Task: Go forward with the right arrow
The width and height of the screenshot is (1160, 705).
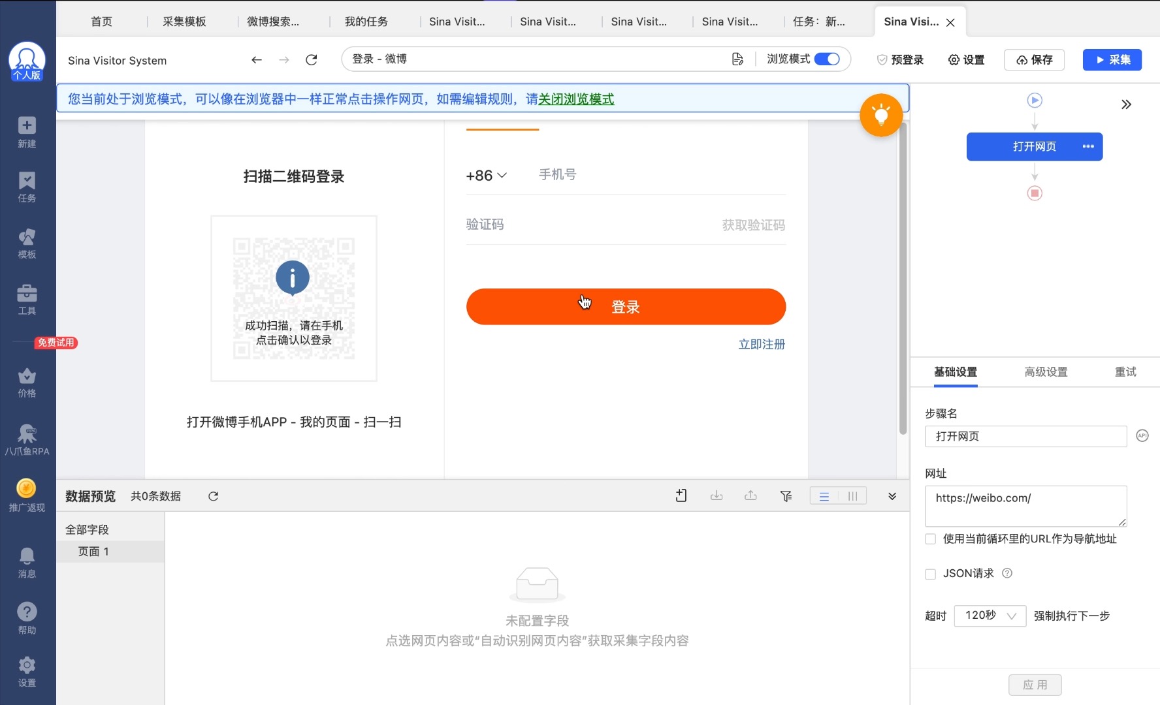Action: (x=284, y=60)
